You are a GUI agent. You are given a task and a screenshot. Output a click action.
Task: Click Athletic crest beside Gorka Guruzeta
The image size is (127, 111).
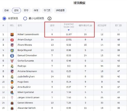[12, 61]
